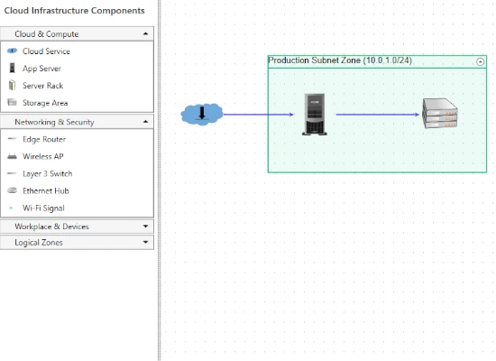
Task: Collapse the Cloud & Compute section arrow
Action: [x=145, y=33]
